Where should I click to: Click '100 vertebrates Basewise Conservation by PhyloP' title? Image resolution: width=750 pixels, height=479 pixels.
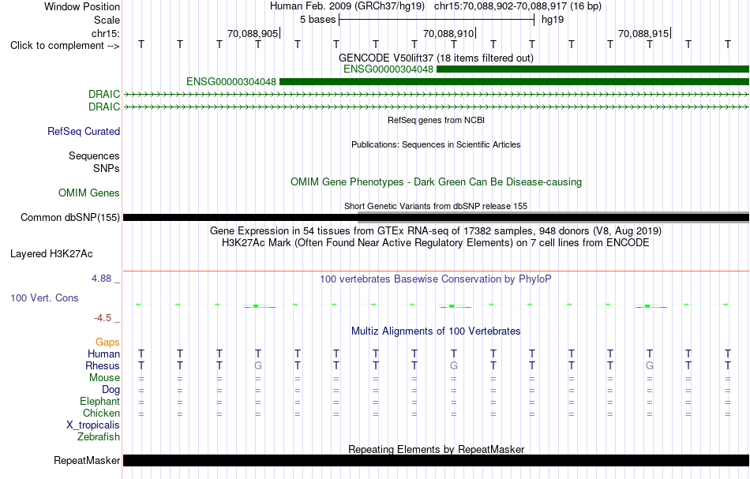(436, 279)
